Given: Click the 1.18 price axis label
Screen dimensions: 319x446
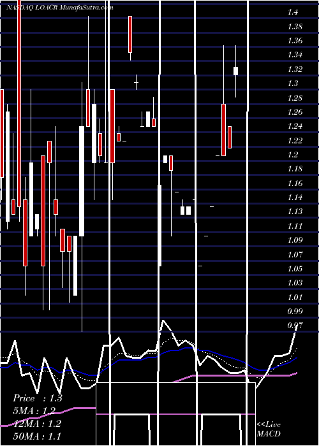Looking at the screenshot, I should point(295,169).
